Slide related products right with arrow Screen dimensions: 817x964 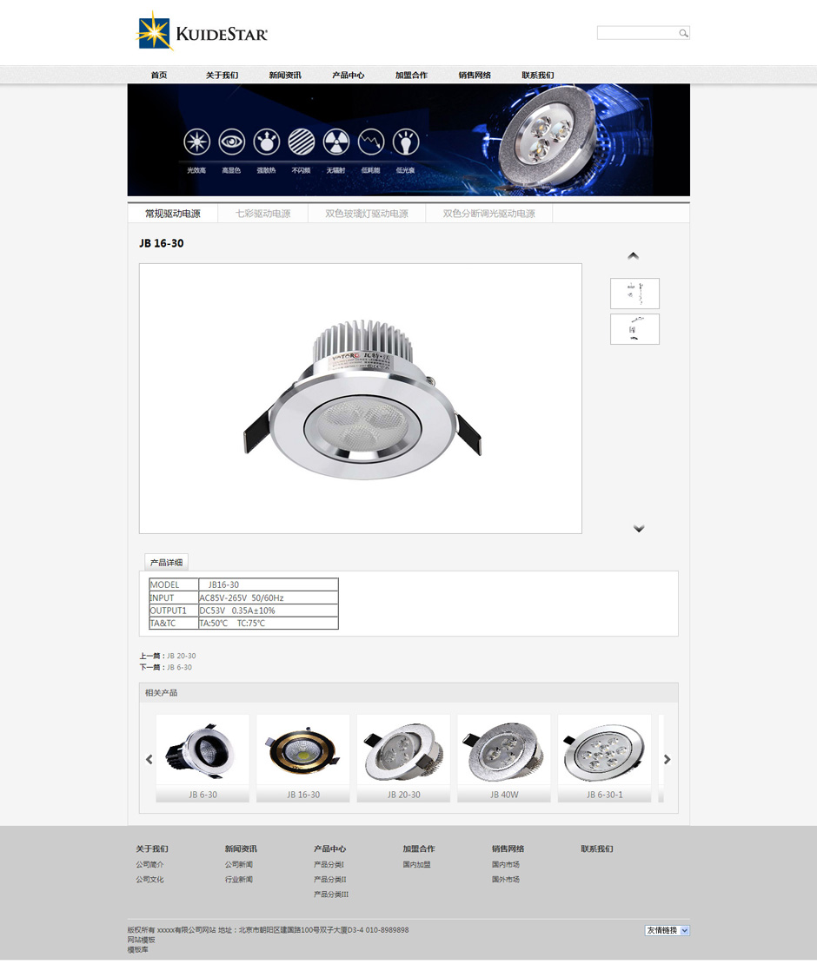click(667, 759)
